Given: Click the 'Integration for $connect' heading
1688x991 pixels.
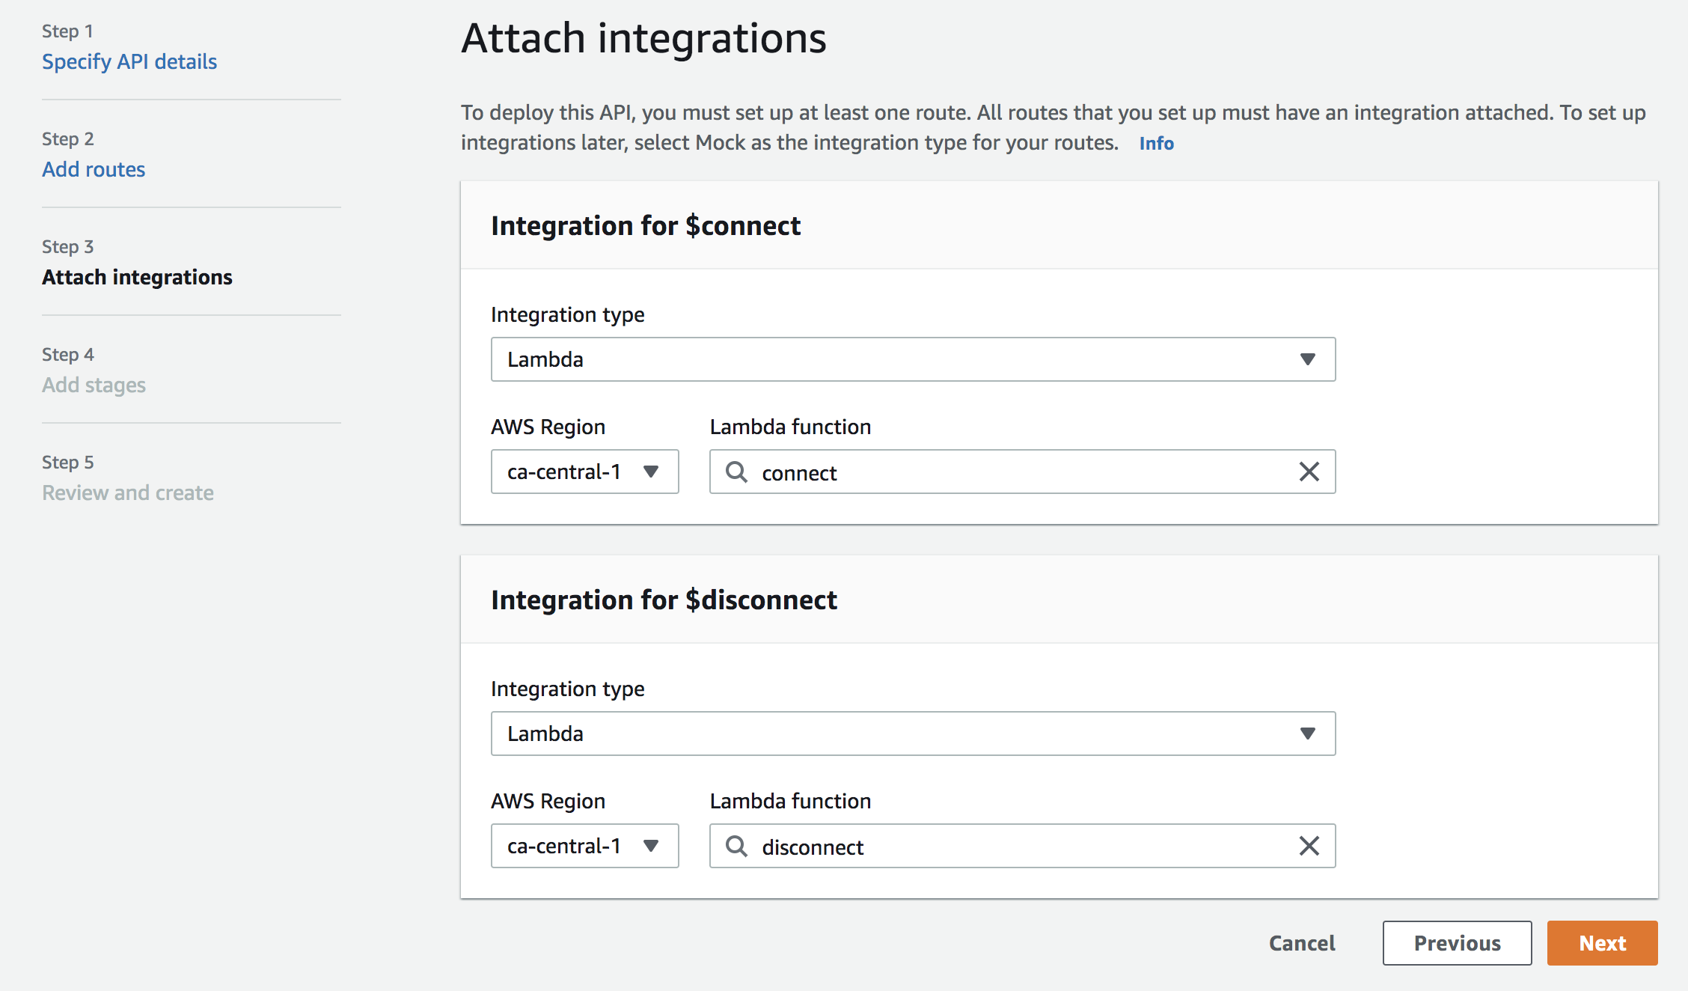Looking at the screenshot, I should pos(646,225).
